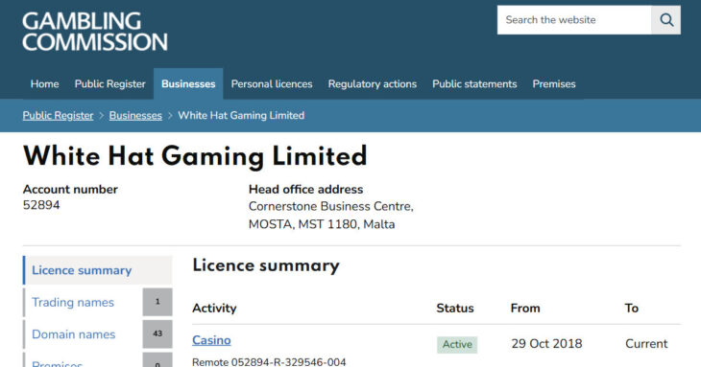Click the Activity column header

[214, 309]
